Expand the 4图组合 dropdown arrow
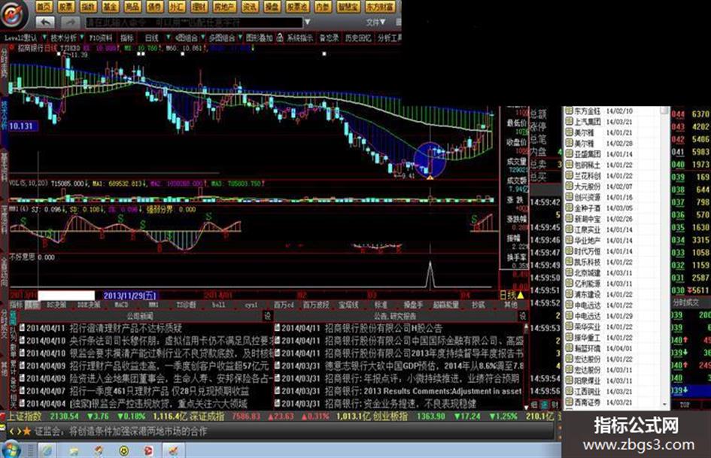The image size is (711, 458). pos(202,38)
